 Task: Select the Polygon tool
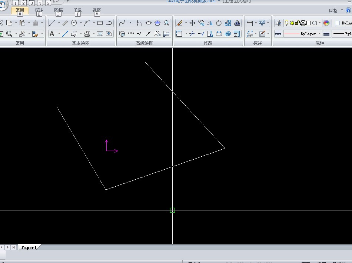(x=157, y=23)
